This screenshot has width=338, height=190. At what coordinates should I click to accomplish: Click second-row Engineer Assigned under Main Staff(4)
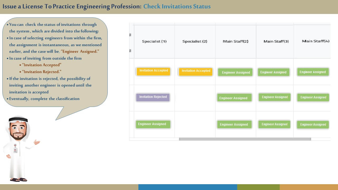[313, 97]
